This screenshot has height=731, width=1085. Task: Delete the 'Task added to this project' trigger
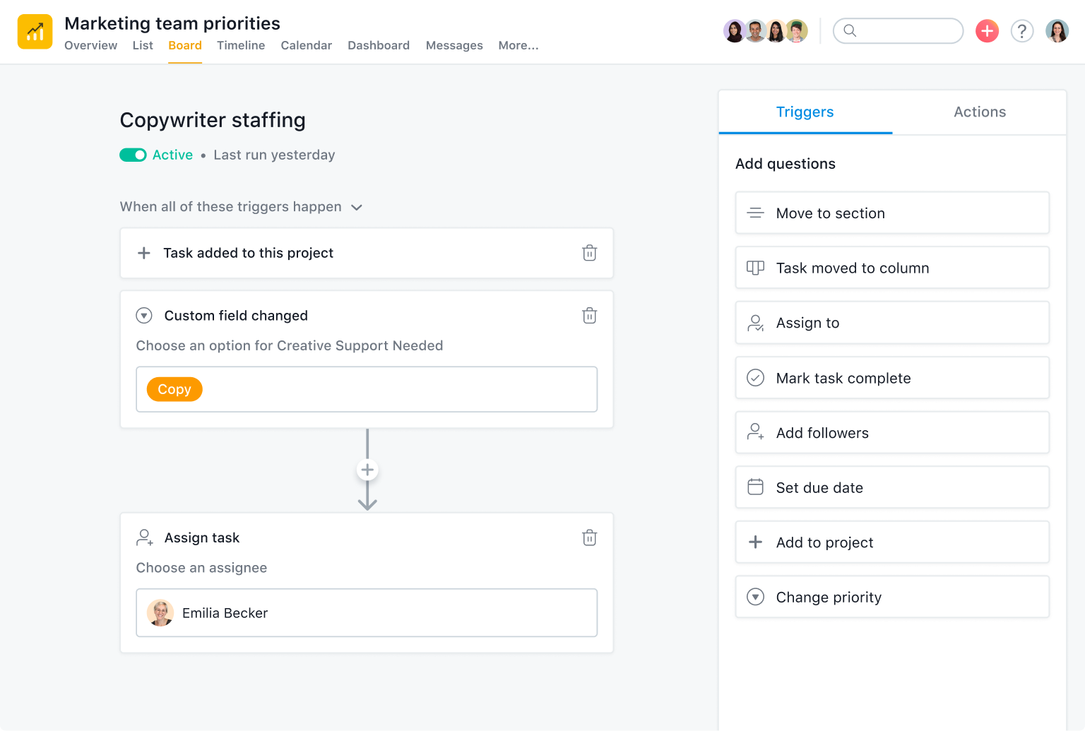point(589,253)
